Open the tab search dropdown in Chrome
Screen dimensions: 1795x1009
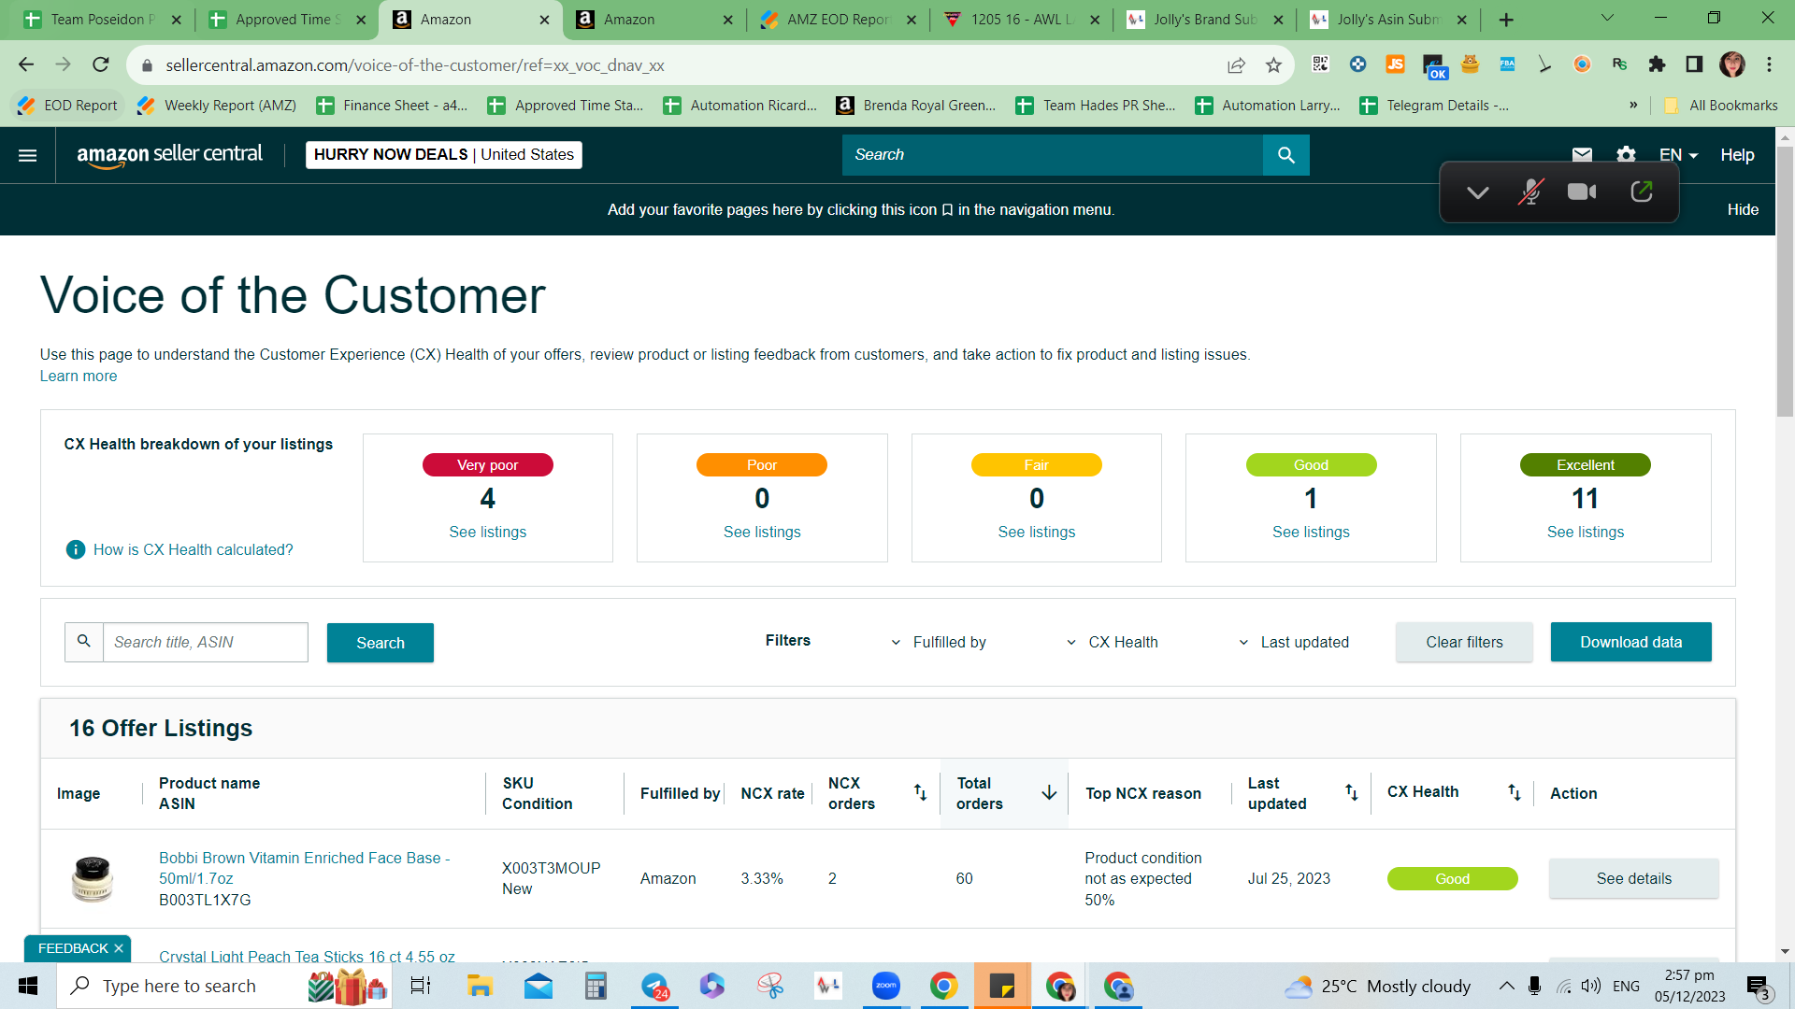[1607, 18]
